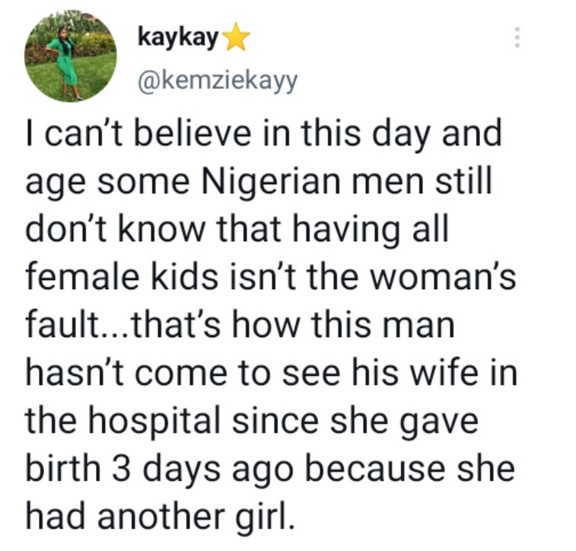Click the tweet line "I can't believe in this day and"

(x=264, y=136)
